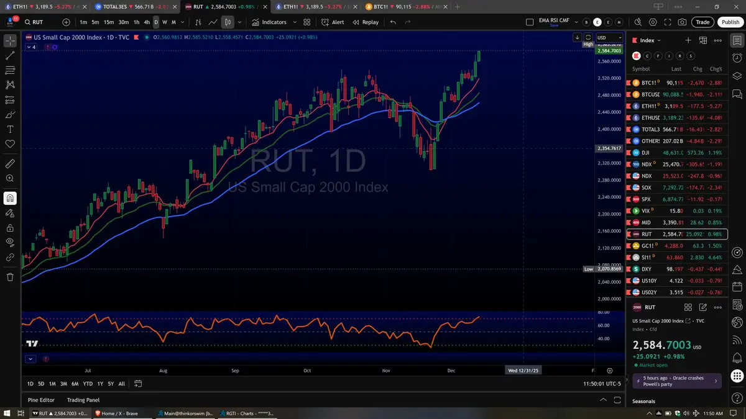Toggle the S filter circle in the watchlist
The image size is (746, 419).
coord(691,56)
